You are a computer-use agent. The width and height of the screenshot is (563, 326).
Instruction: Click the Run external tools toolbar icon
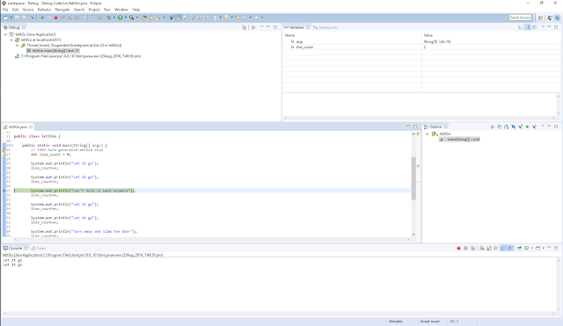tap(132, 18)
